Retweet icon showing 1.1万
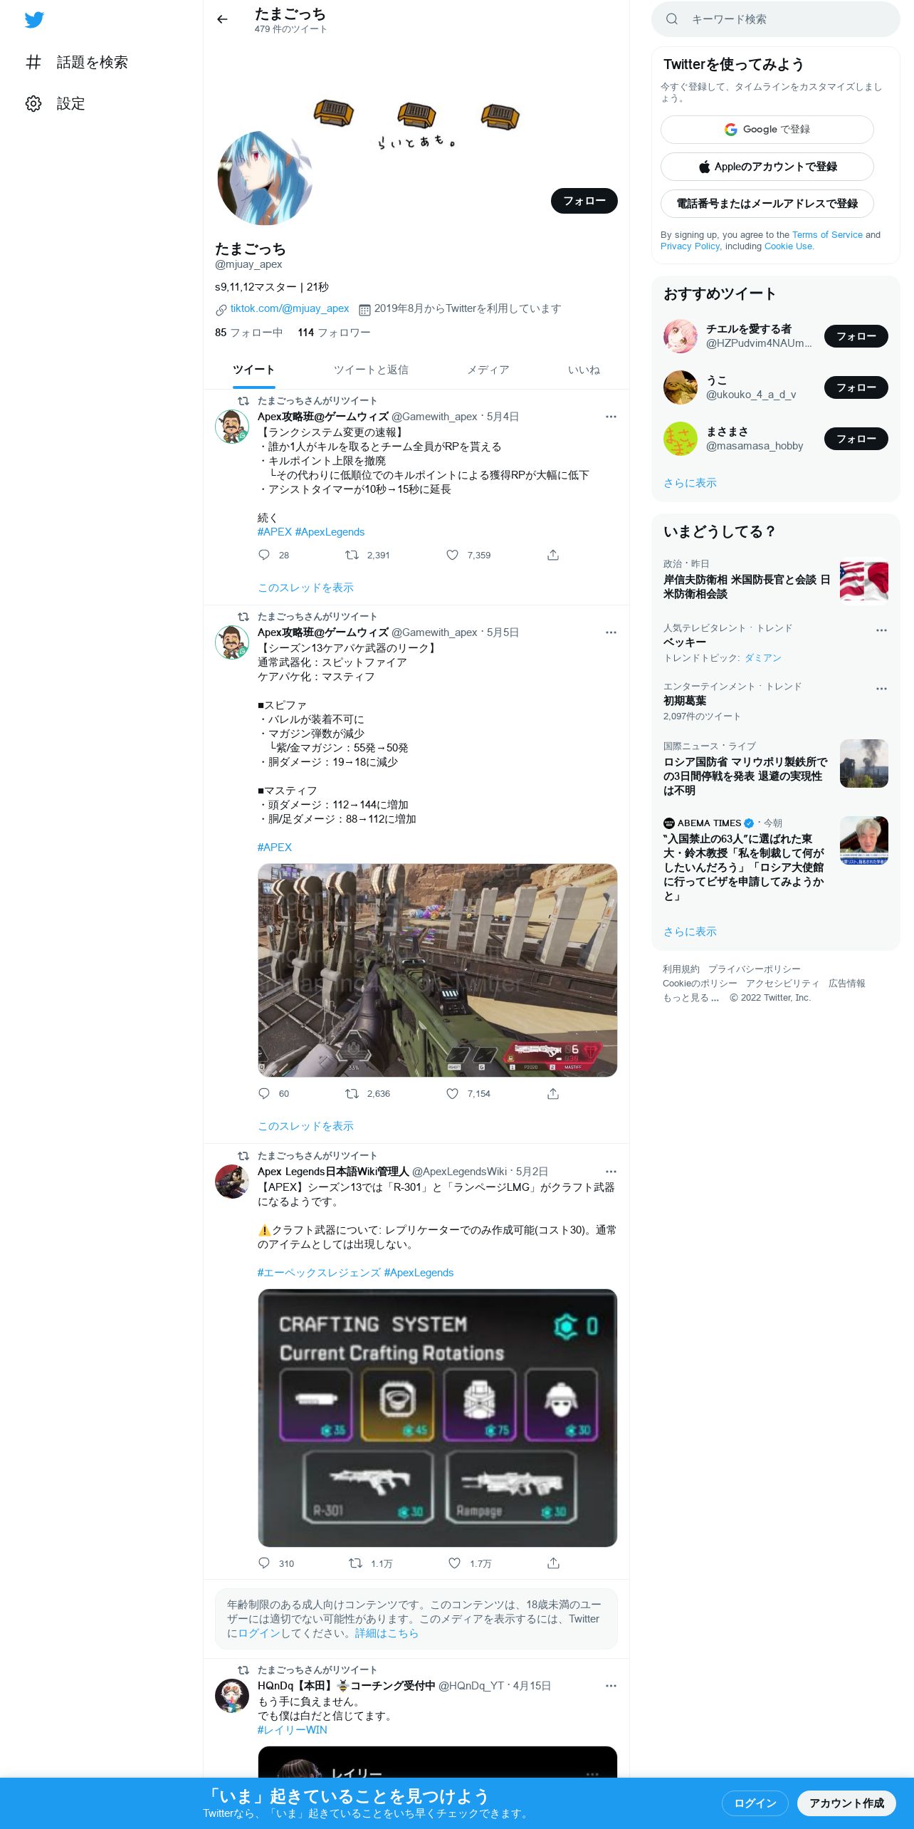Viewport: 914px width, 1829px height. [x=355, y=1563]
